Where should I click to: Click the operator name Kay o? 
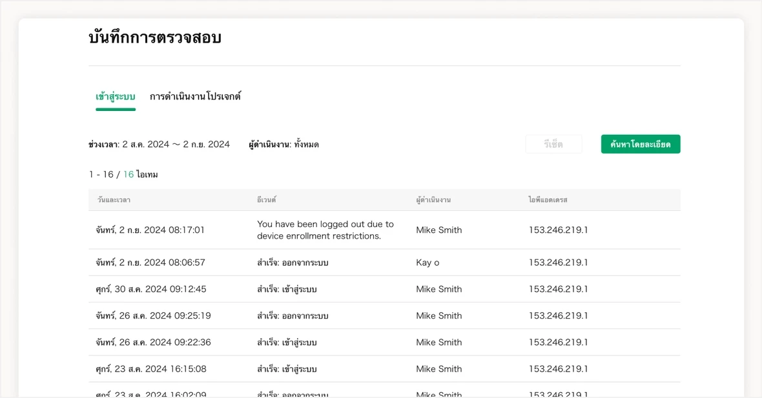click(x=427, y=263)
